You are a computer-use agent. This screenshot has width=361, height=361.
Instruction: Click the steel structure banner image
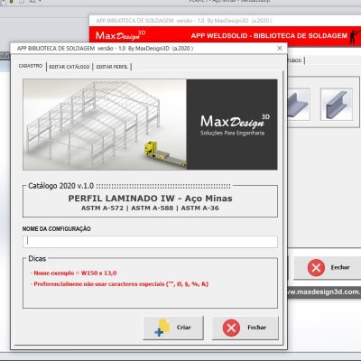[105, 125]
